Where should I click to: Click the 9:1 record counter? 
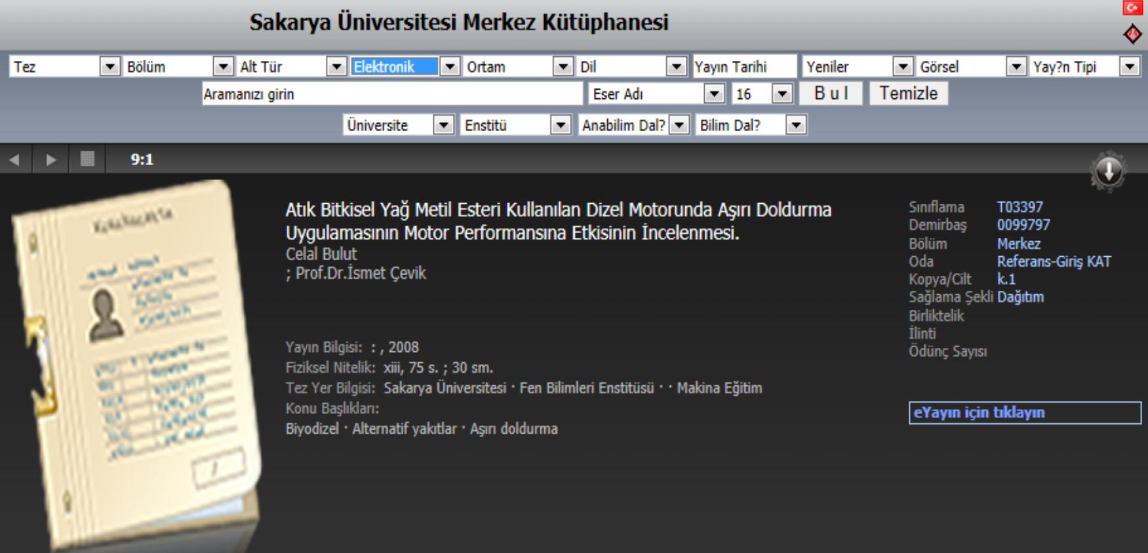click(142, 159)
